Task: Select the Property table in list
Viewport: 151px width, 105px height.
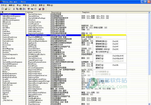Action: point(6,81)
